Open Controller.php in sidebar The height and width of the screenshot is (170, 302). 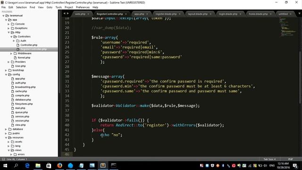[29, 45]
